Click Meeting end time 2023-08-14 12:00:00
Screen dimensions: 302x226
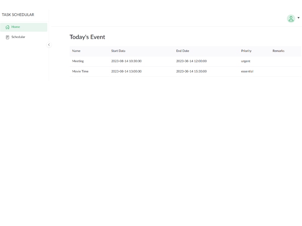(x=191, y=61)
